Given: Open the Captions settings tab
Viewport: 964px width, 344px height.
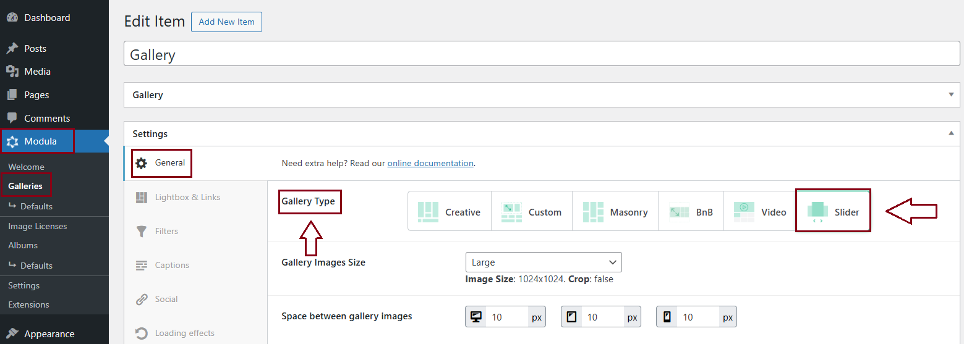Looking at the screenshot, I should pos(172,265).
